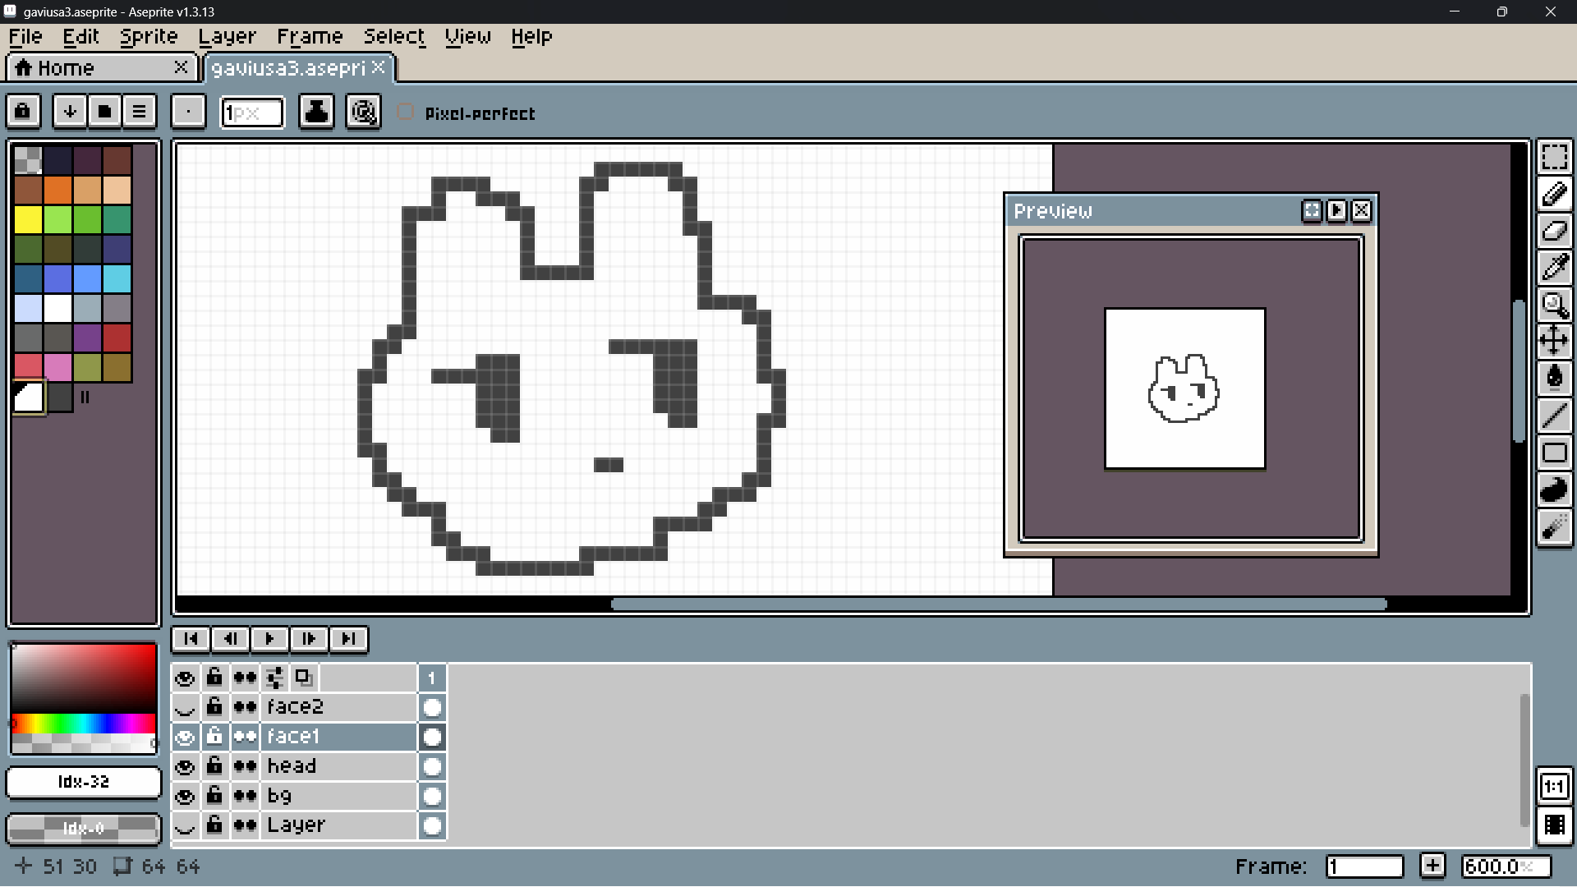Screen dimensions: 1577x887
Task: Open background color Idx-0 button
Action: pyautogui.click(x=83, y=828)
